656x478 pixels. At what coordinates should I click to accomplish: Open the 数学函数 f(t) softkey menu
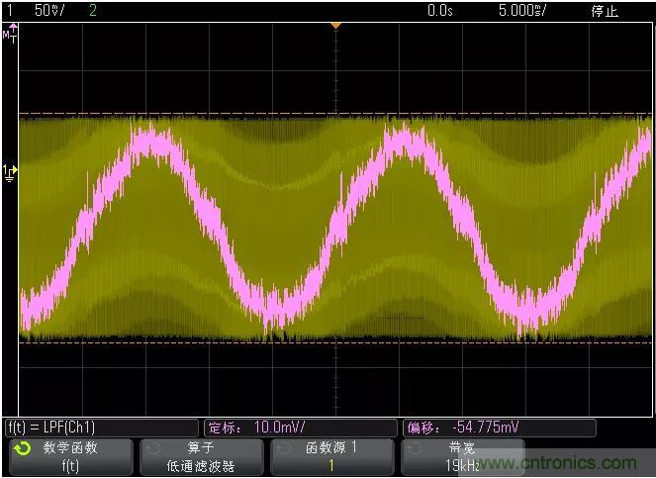click(69, 456)
